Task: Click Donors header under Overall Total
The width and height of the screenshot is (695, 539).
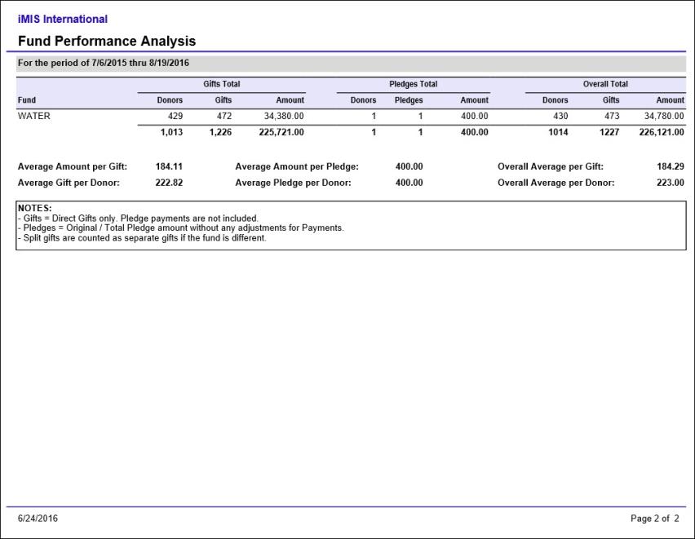Action: click(555, 99)
